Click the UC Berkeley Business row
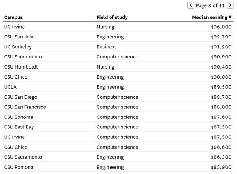This screenshot has height=174, width=237. point(118,47)
